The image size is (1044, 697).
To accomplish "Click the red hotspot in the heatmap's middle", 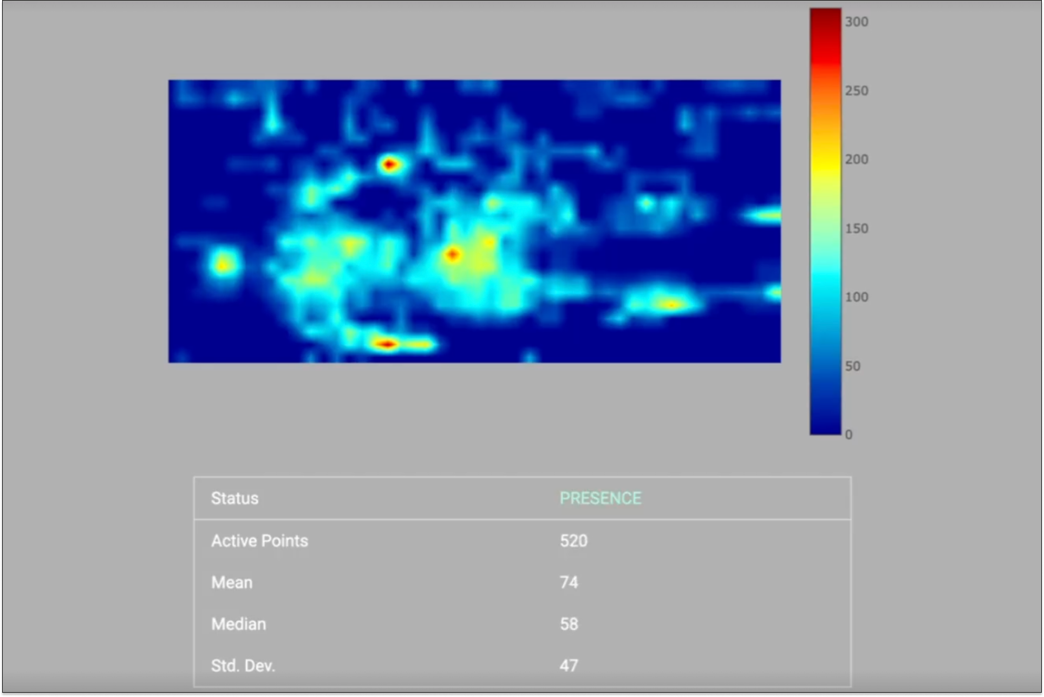I will (x=453, y=254).
